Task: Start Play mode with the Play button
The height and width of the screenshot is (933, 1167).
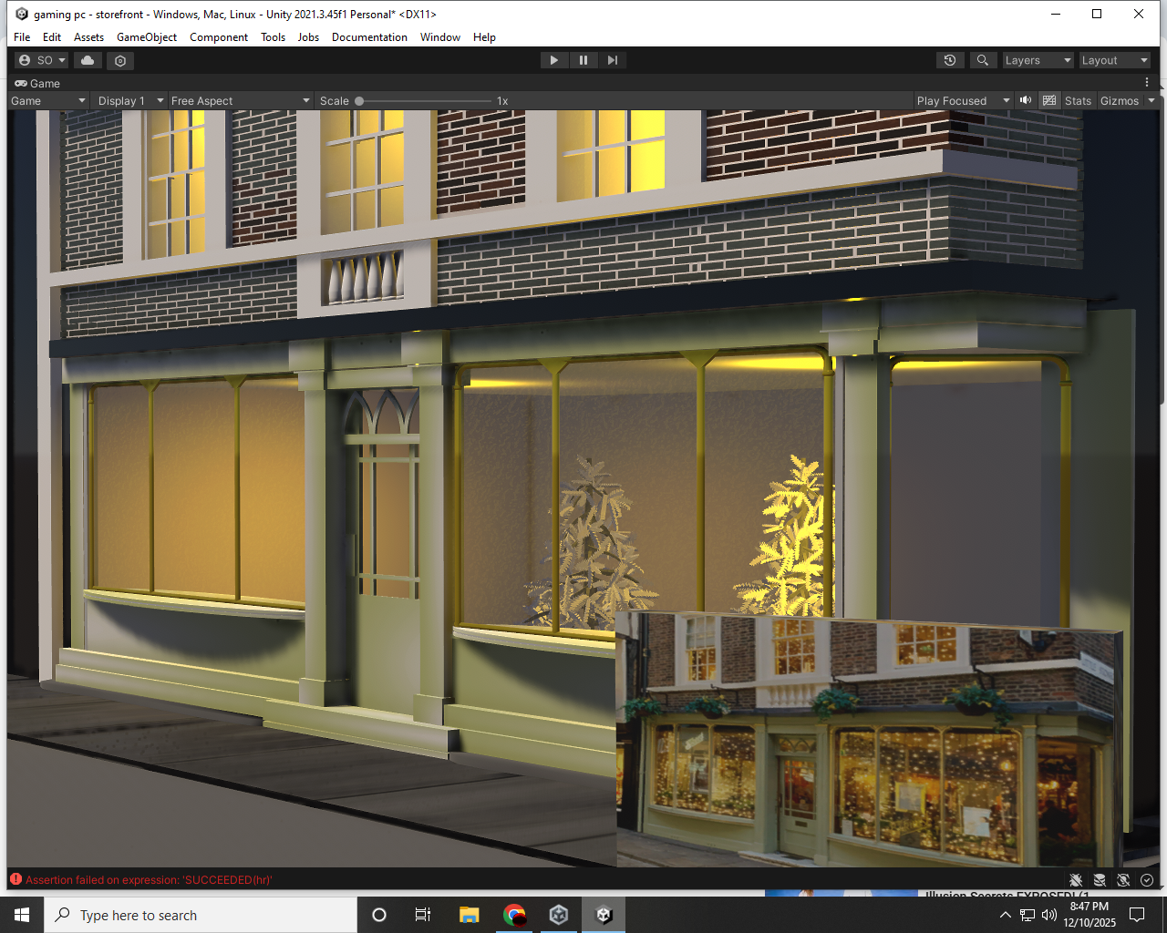Action: pos(553,60)
